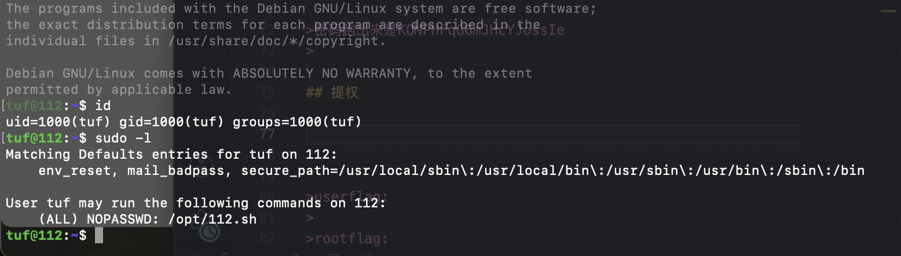Click the '## 提权' heading in the editor

(332, 93)
